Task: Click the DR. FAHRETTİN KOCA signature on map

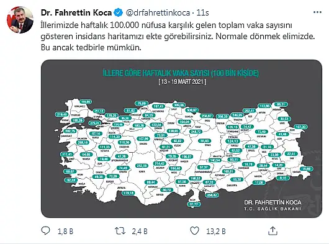Action: tap(273, 202)
